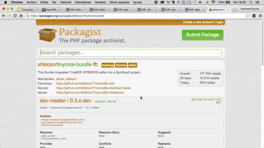Open the Apple menu
Viewport: 264px width, 148px height.
[5, 2]
